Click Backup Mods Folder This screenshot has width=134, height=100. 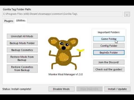pos(22,43)
